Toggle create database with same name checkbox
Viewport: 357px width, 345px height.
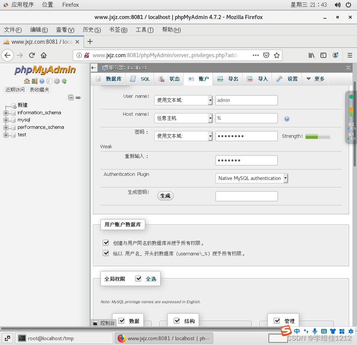tap(106, 243)
